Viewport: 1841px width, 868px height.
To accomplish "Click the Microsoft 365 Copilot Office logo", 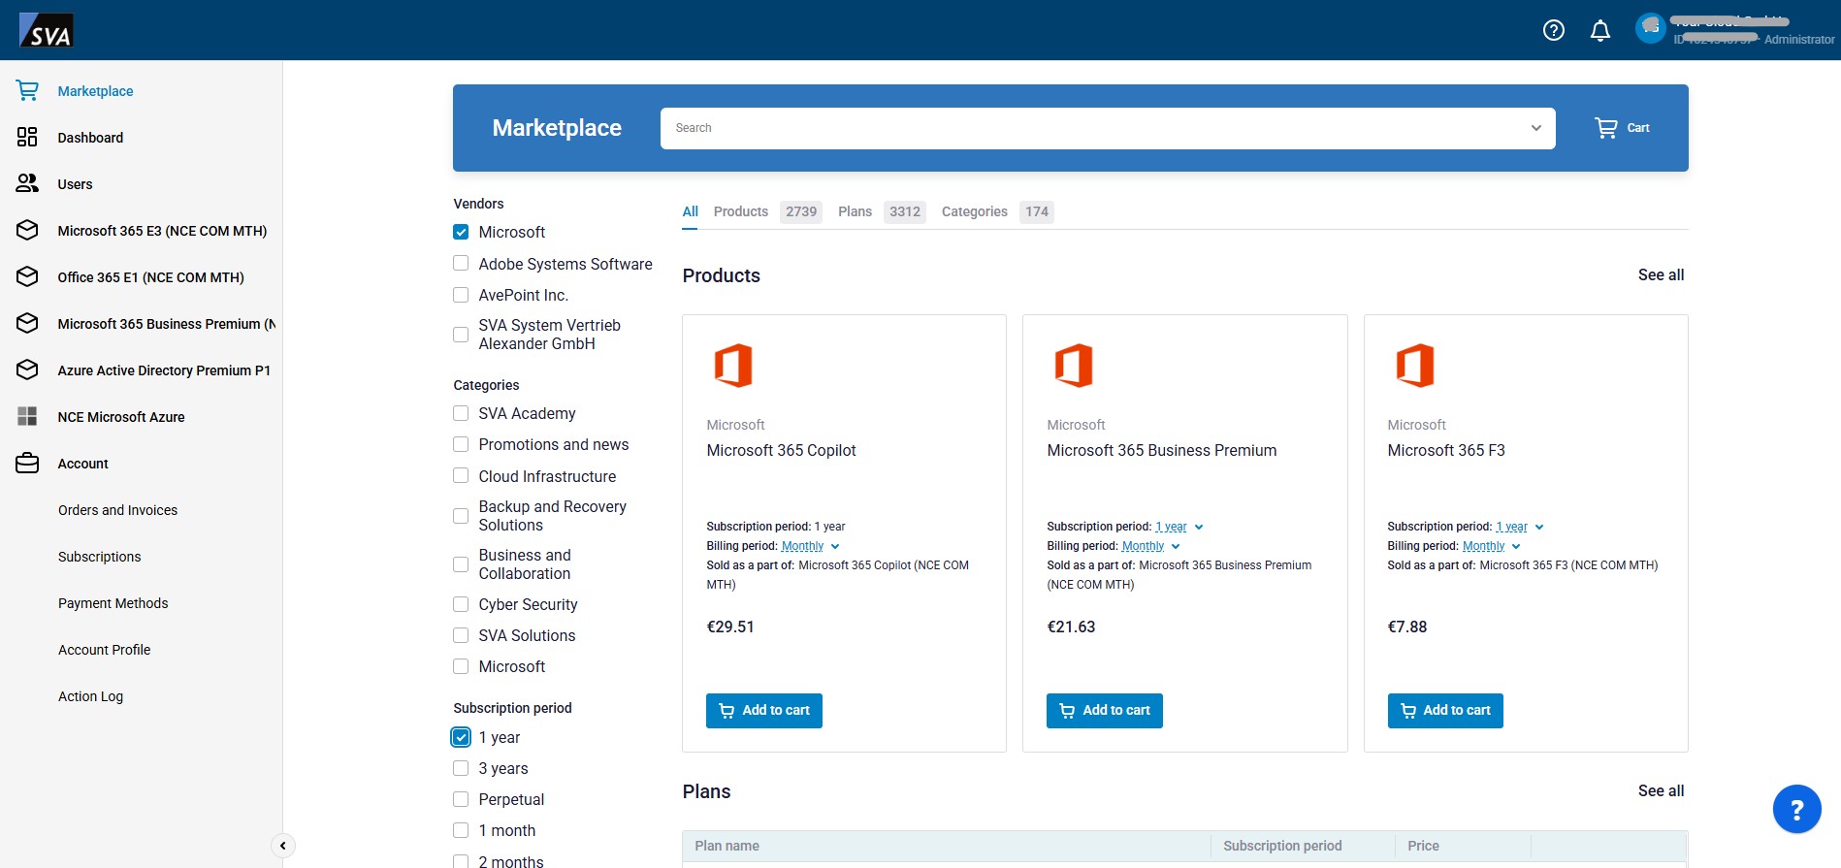I will (x=733, y=366).
